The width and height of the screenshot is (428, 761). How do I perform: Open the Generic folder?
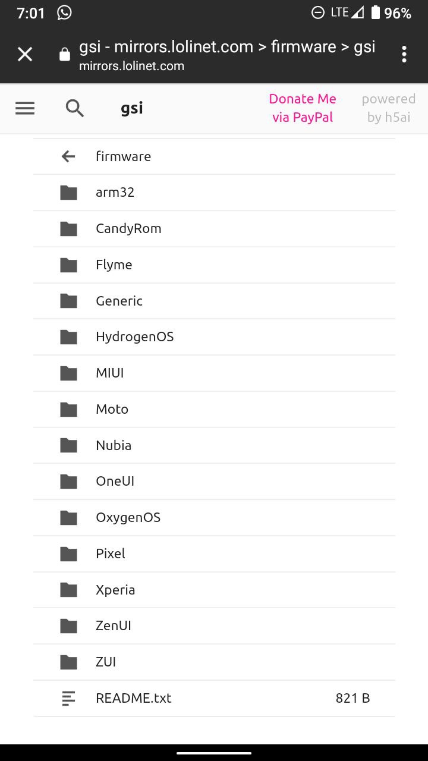(x=214, y=301)
